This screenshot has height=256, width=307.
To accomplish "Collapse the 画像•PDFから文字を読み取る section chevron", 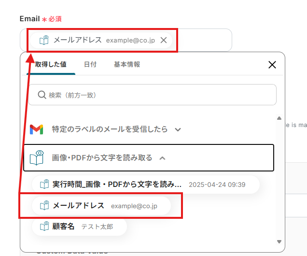I will click(162, 158).
